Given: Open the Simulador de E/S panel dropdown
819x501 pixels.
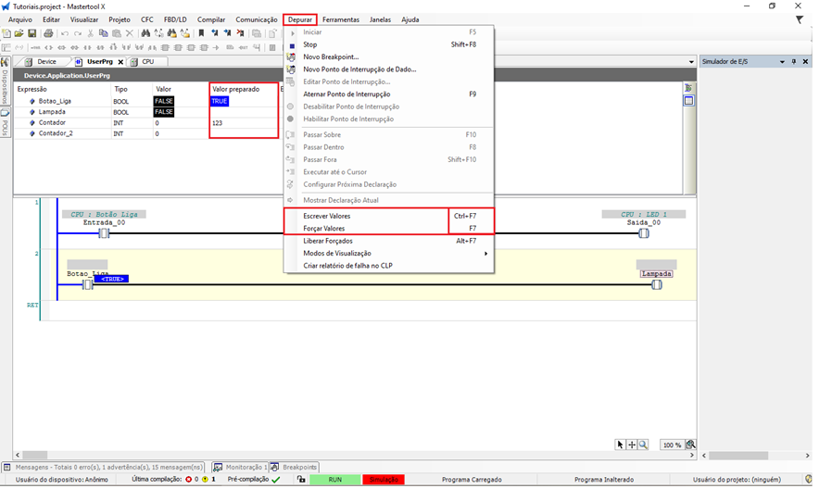Looking at the screenshot, I should pos(782,62).
